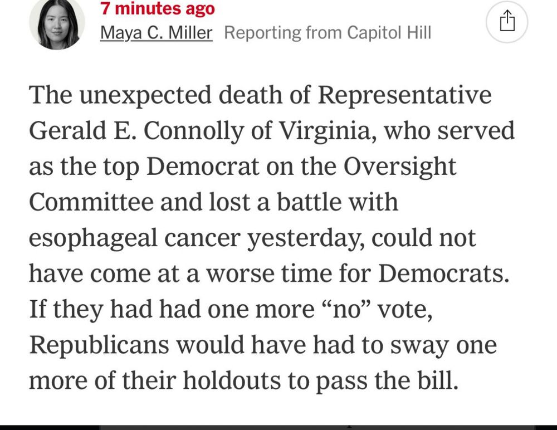This screenshot has width=557, height=430.
Task: Tap the share icon button
Action: tap(507, 22)
